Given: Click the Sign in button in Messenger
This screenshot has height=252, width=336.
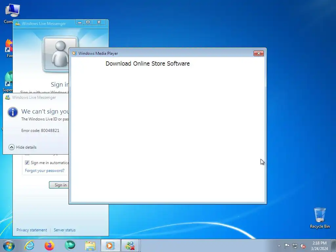Looking at the screenshot, I should [x=59, y=185].
